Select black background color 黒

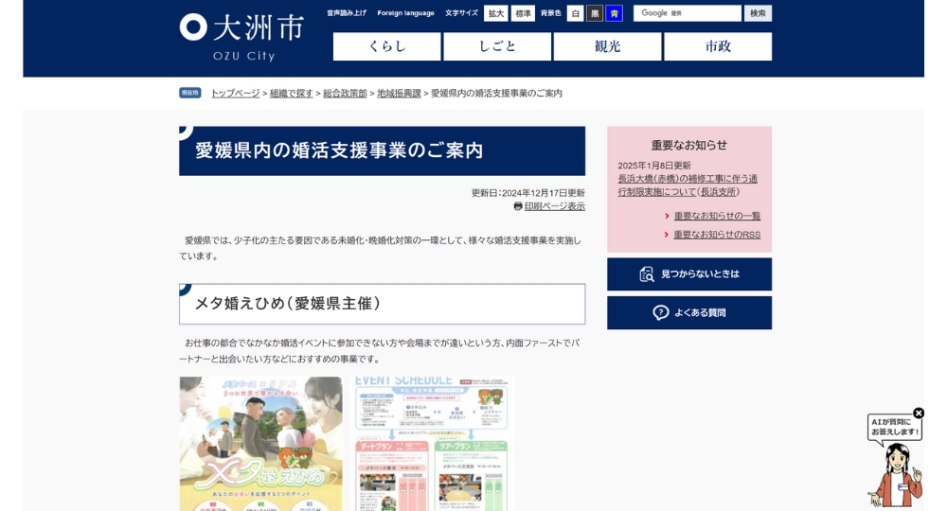(595, 13)
